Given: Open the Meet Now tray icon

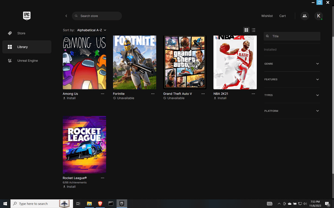Looking at the screenshot, I should point(285,204).
